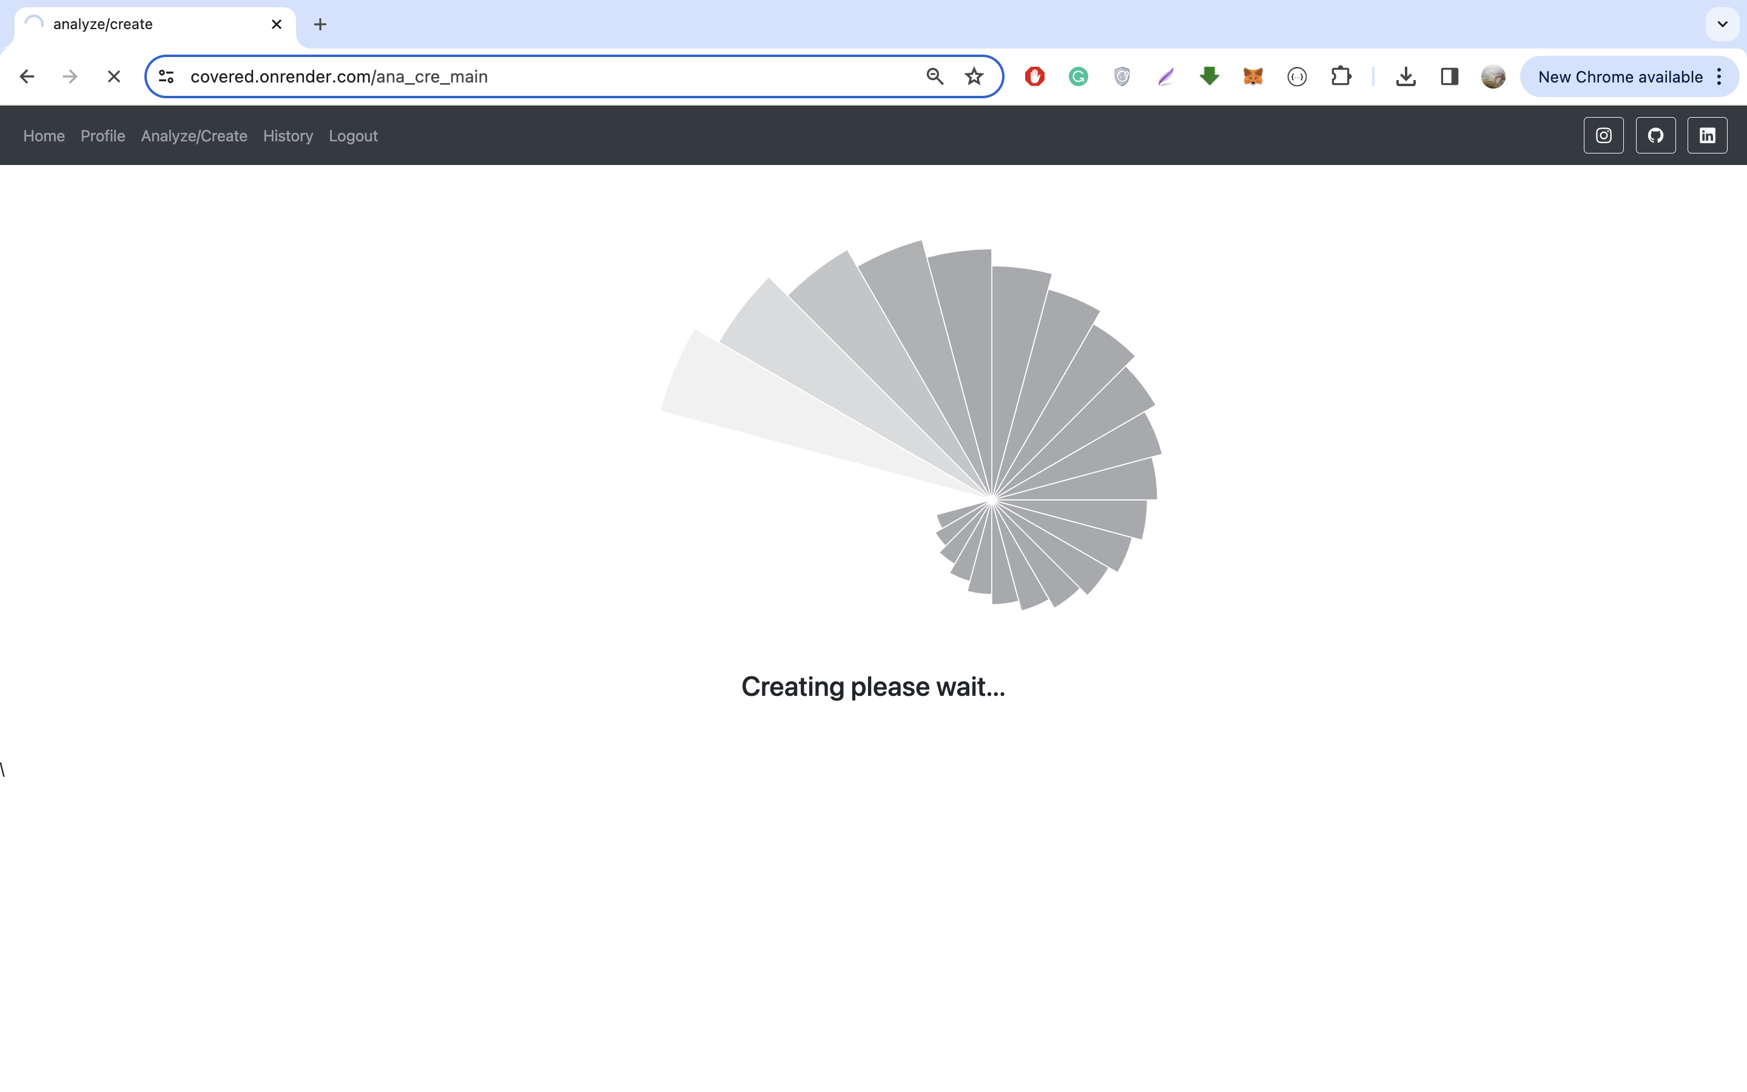Open Analyze/Create nav item

(194, 136)
